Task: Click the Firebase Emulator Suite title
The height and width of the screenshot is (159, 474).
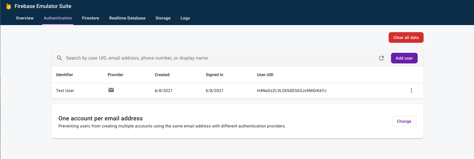Action: (x=43, y=6)
